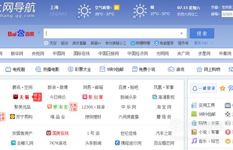The image size is (233, 150).
Task: Click 女装 in the sidebar
Action: click(x=215, y=123)
